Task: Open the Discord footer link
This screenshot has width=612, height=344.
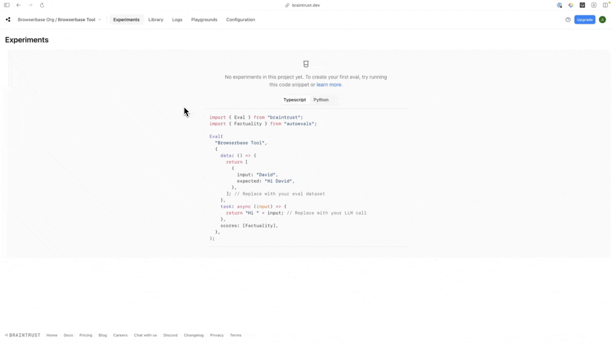Action: tap(170, 335)
